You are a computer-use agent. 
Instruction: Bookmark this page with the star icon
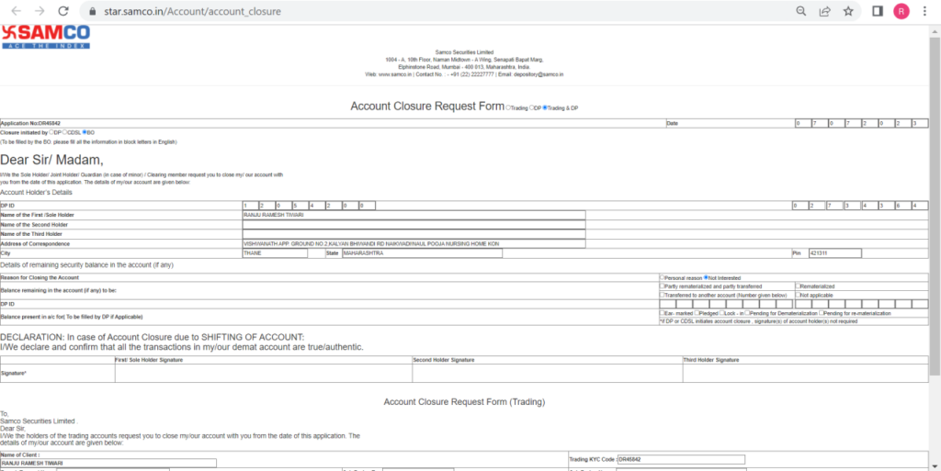(848, 12)
